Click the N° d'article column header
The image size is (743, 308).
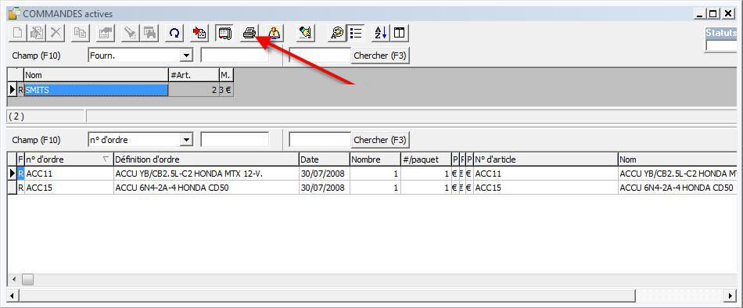point(545,159)
